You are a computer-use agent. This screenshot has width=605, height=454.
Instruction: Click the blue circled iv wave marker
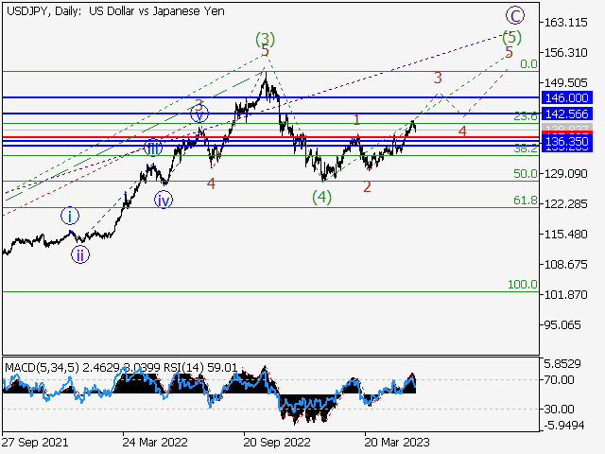tap(164, 200)
